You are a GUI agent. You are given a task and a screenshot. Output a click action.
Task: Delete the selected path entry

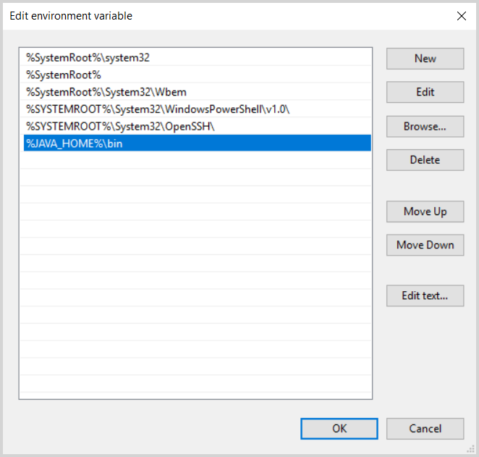(425, 159)
